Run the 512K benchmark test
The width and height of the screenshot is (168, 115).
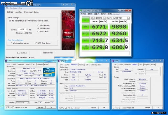pyautogui.click(x=86, y=34)
